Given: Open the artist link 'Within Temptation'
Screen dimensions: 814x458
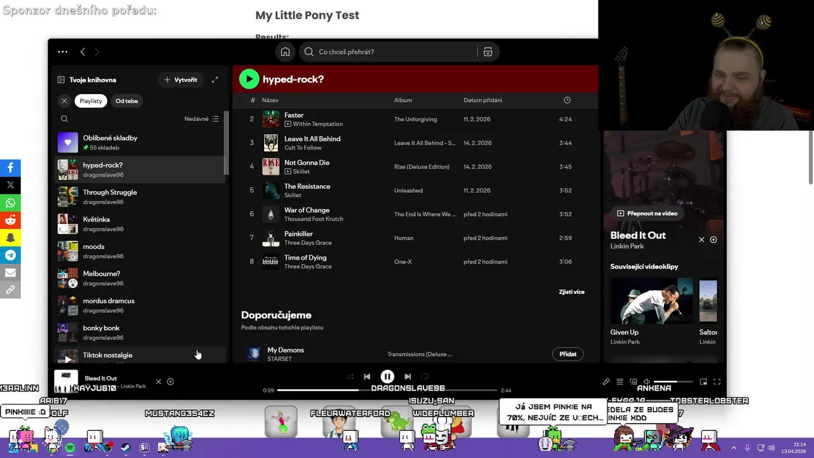Looking at the screenshot, I should pyautogui.click(x=317, y=124).
